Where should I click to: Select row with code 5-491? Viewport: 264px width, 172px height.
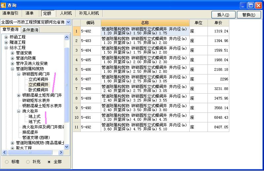coord(151,117)
